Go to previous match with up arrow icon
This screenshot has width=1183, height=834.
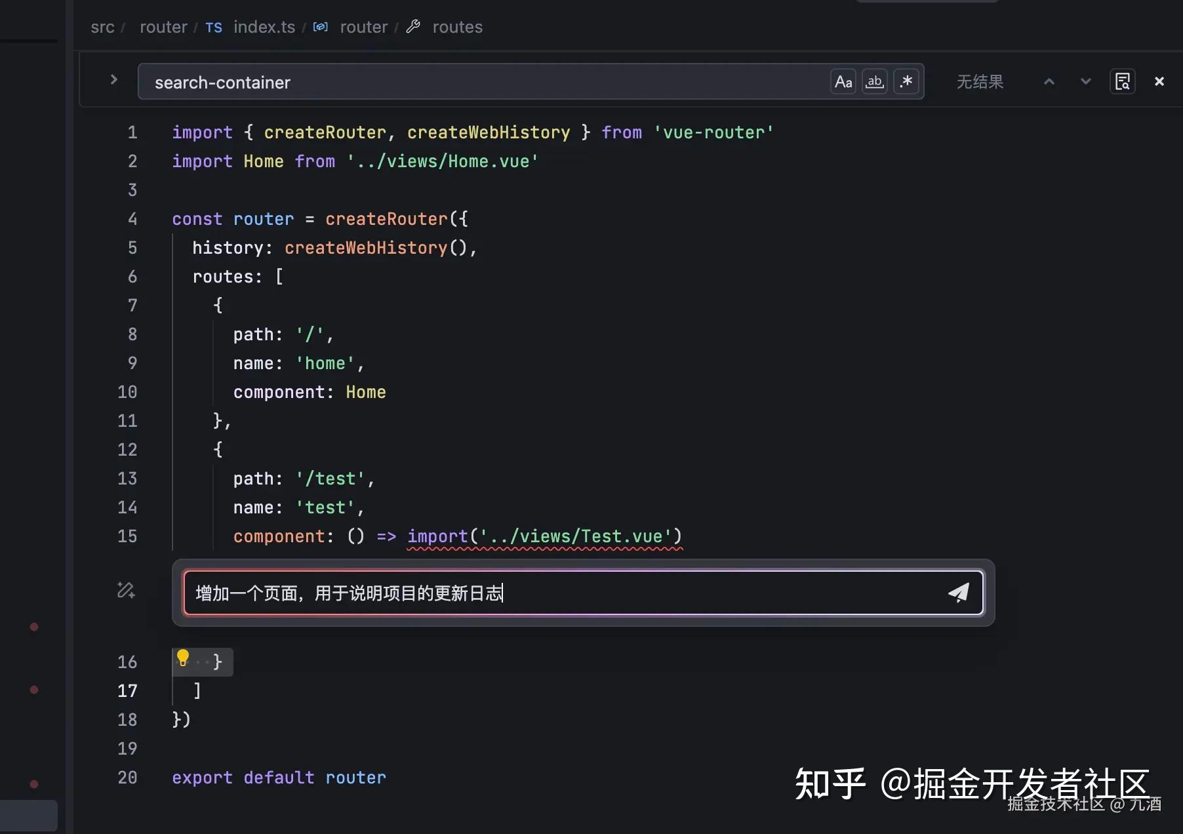(1049, 81)
